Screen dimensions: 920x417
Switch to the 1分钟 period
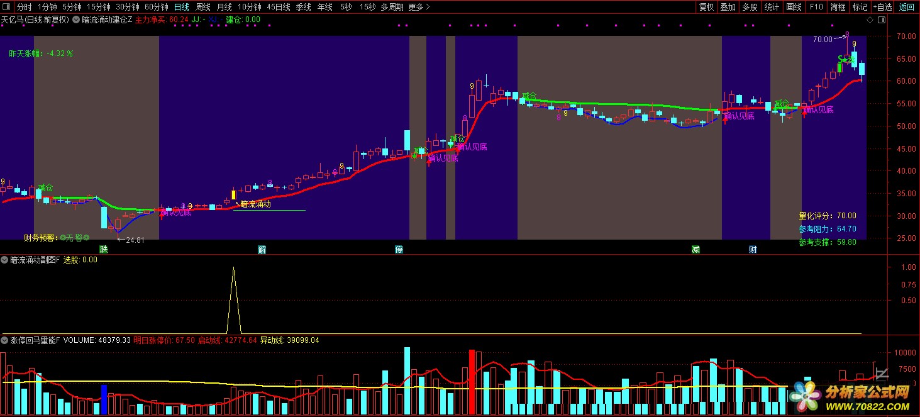click(47, 7)
